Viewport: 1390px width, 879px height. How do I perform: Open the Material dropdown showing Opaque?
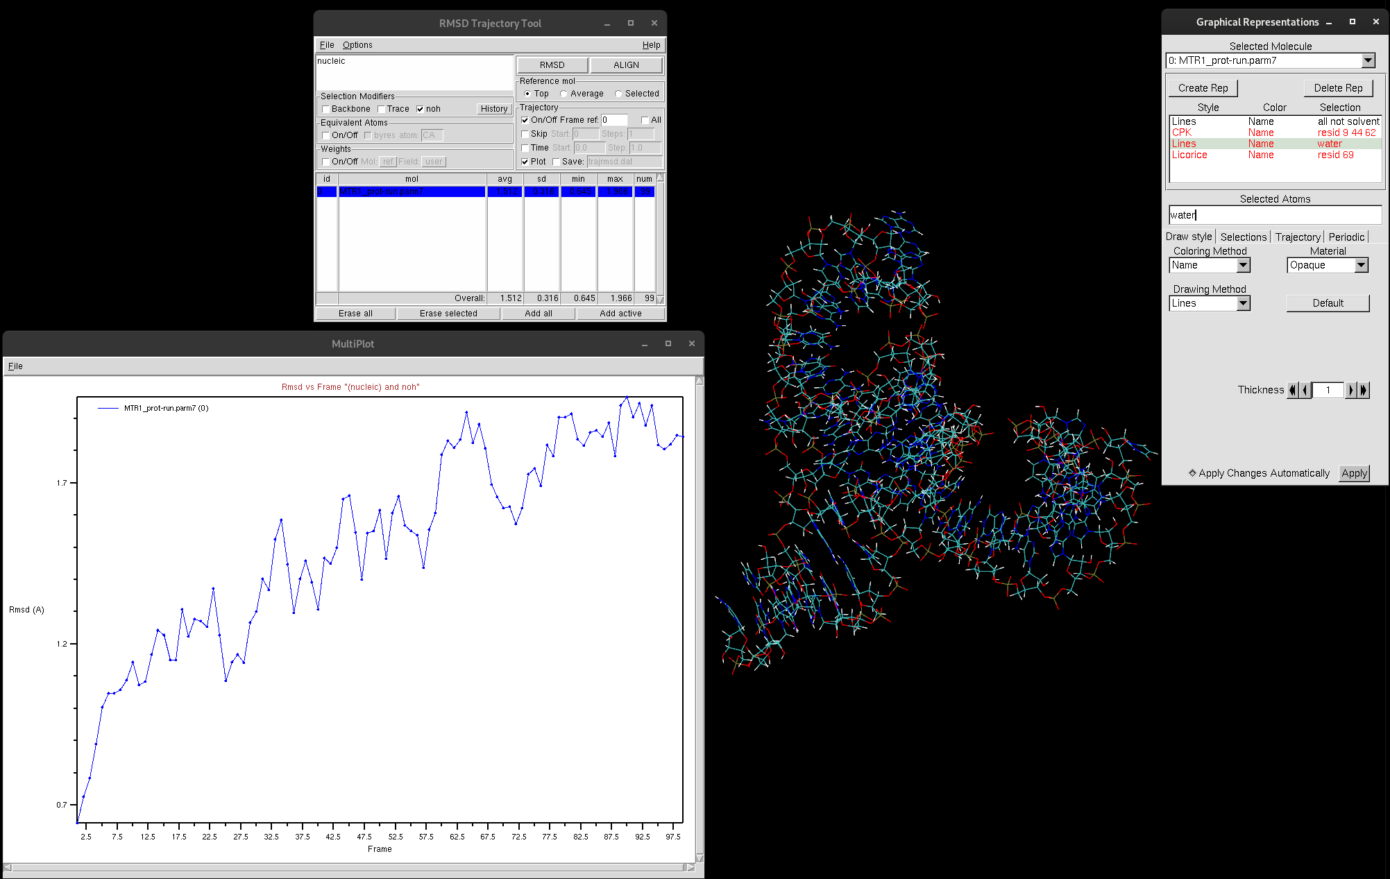click(x=1362, y=265)
